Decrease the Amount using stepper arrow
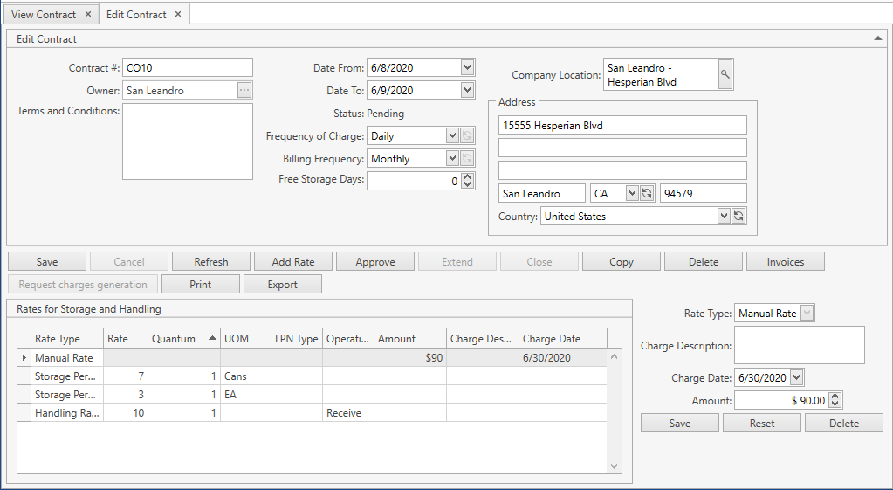893x490 pixels. (x=835, y=404)
